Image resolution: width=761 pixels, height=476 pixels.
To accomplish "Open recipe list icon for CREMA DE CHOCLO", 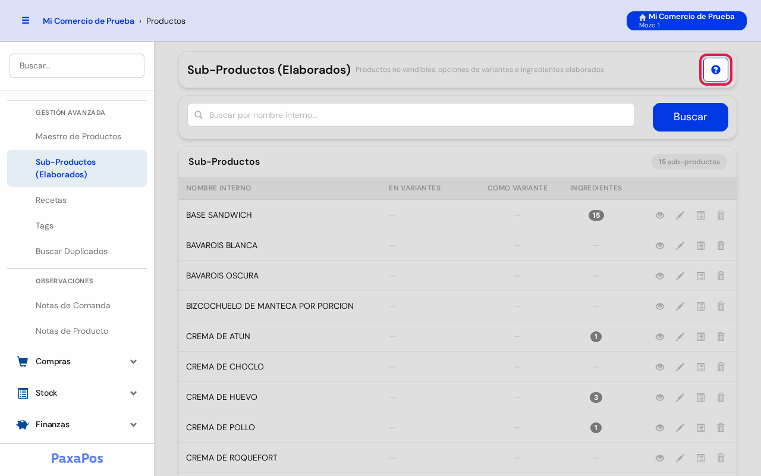I will coord(700,367).
